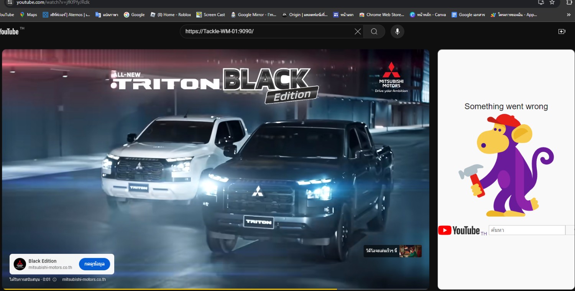Open the โครงการของฉัน Apps Script bookmark
This screenshot has width=575, height=291.
(514, 15)
